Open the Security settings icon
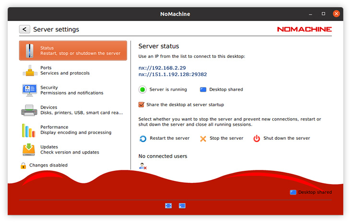The height and width of the screenshot is (223, 350). click(29, 90)
